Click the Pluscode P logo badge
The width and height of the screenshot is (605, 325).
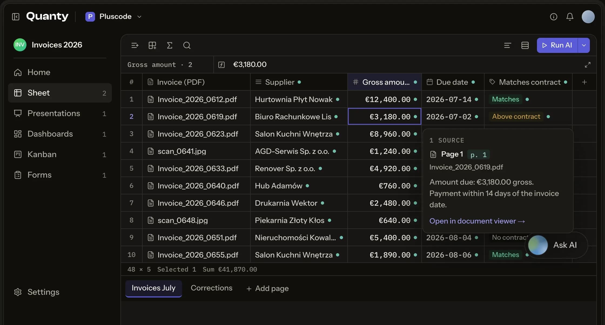90,17
